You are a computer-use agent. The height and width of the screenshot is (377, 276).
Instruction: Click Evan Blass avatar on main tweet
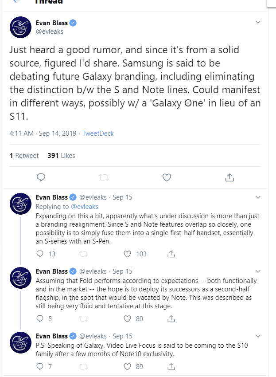[x=21, y=27]
